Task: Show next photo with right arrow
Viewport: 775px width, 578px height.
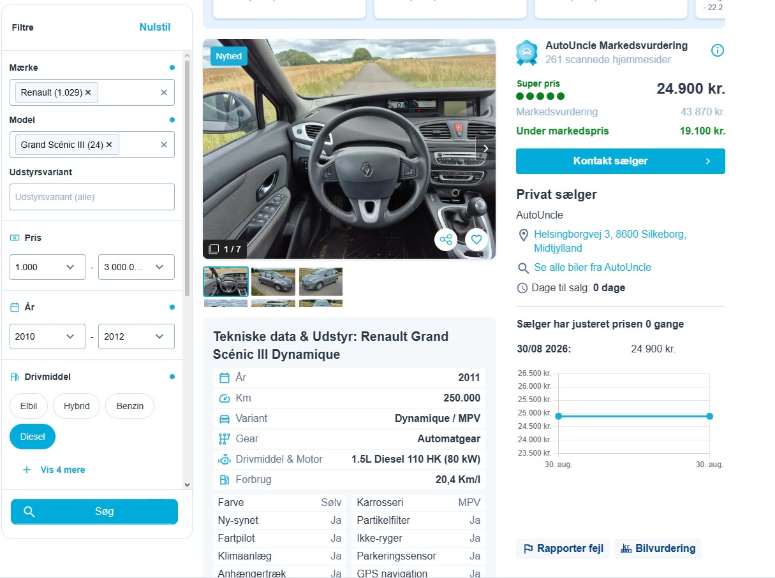Action: pos(485,148)
